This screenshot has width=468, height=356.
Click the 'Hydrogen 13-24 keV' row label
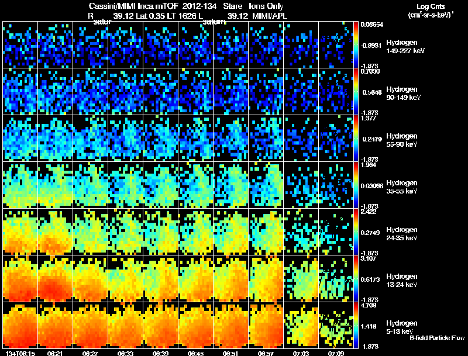tap(402, 281)
